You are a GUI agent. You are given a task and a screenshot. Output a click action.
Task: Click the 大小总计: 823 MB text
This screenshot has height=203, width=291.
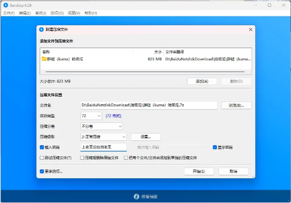click(x=55, y=81)
